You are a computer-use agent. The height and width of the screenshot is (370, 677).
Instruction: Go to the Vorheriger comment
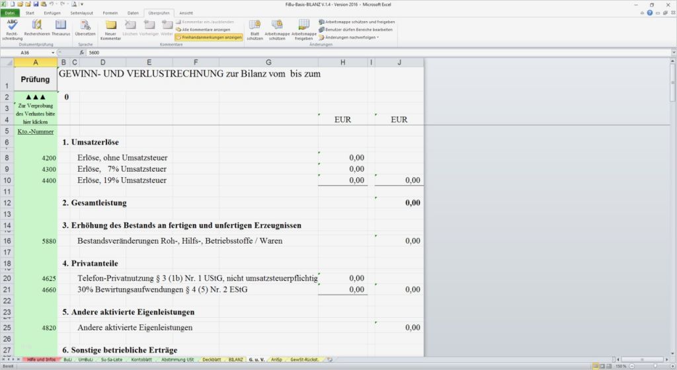point(149,28)
